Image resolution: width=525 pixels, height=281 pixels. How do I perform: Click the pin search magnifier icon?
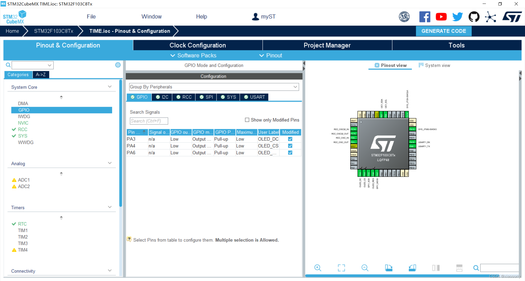click(x=476, y=268)
